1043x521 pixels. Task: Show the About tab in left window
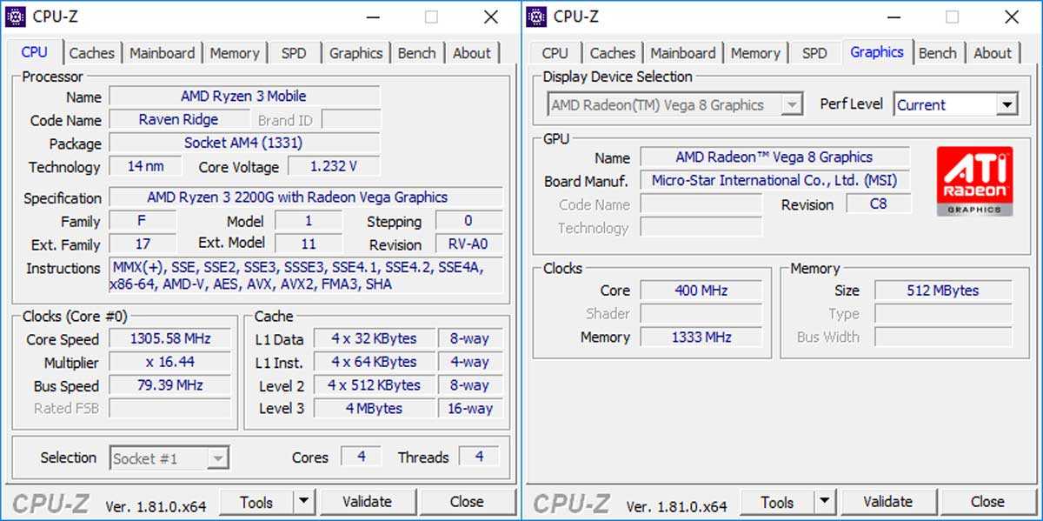click(472, 53)
